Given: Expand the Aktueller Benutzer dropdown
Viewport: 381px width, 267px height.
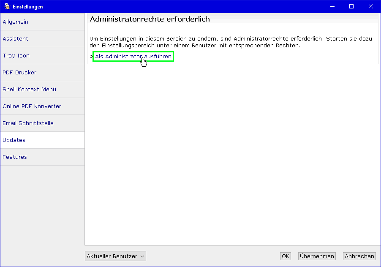Looking at the screenshot, I should [x=115, y=256].
